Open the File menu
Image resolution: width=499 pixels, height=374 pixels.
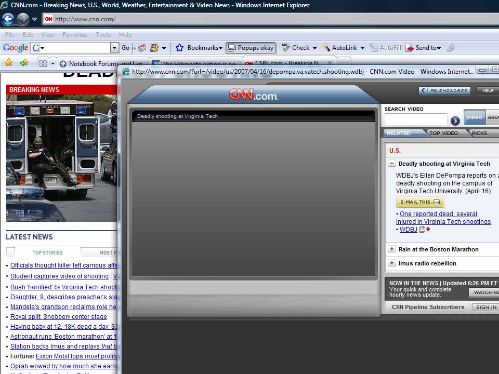click(10, 35)
